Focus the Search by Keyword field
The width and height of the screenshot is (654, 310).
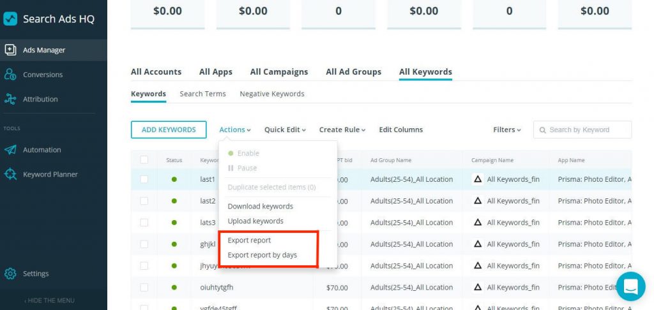[x=582, y=129]
